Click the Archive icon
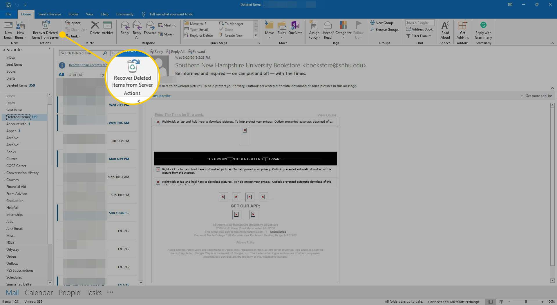 [x=108, y=28]
